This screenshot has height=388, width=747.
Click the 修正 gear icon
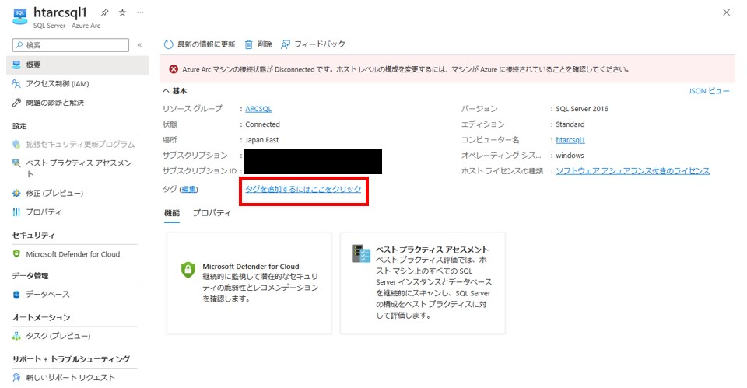coord(16,194)
